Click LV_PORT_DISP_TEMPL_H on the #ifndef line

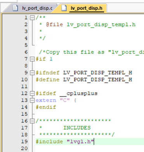[97, 73]
